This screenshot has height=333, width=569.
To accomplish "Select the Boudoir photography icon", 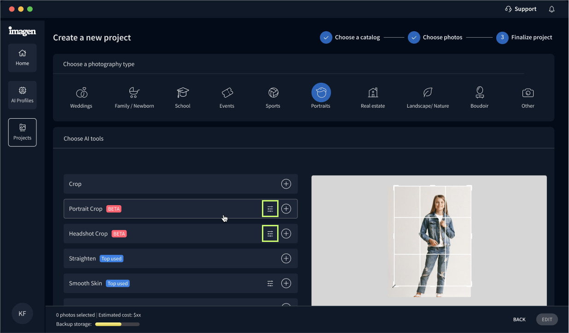I will (479, 92).
